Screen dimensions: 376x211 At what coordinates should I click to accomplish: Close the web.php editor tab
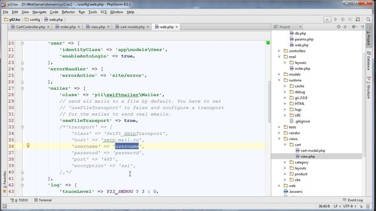coord(176,27)
